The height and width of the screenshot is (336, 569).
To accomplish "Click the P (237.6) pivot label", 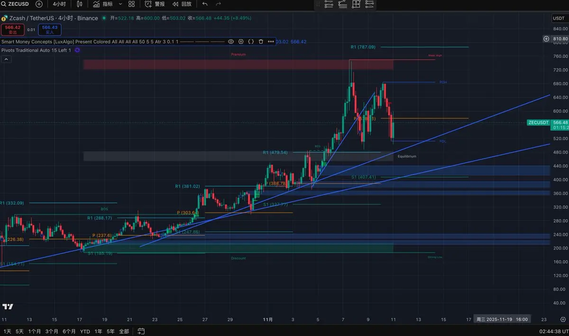I will (102, 235).
